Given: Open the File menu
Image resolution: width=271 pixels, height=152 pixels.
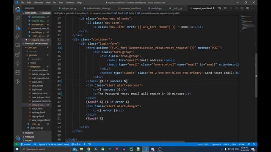Looking at the screenshot, I should pyautogui.click(x=22, y=3).
